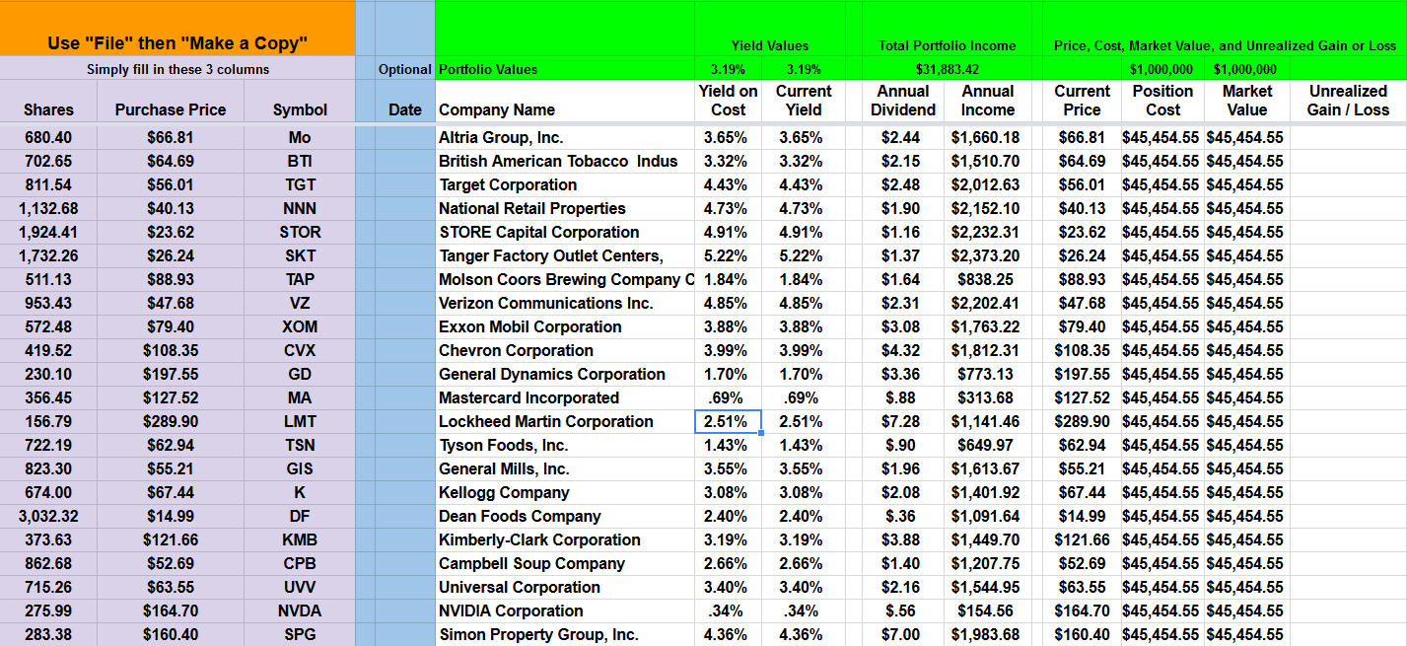The image size is (1407, 646).
Task: Click Exxon Mobil annual dividend $3.08
Action: coord(903,326)
